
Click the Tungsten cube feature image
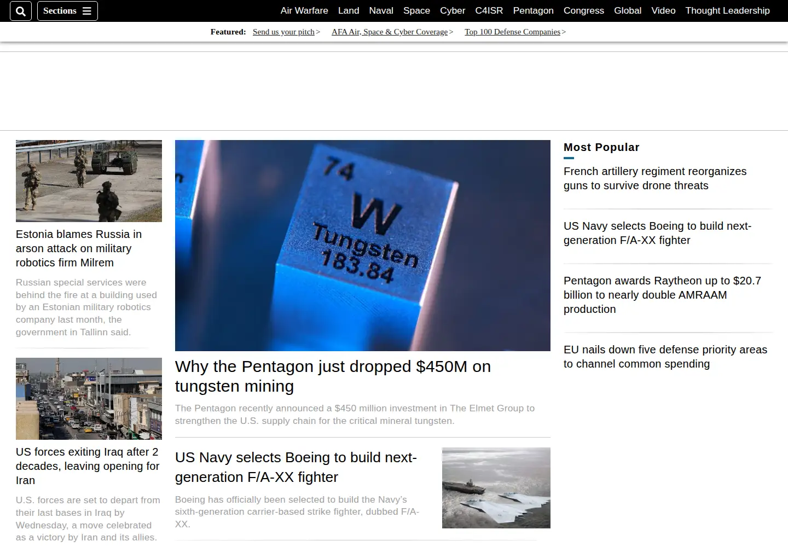363,246
